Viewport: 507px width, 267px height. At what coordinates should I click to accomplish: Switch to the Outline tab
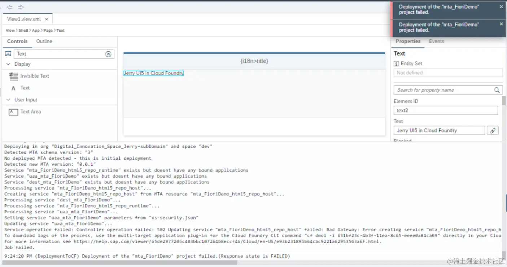[44, 41]
